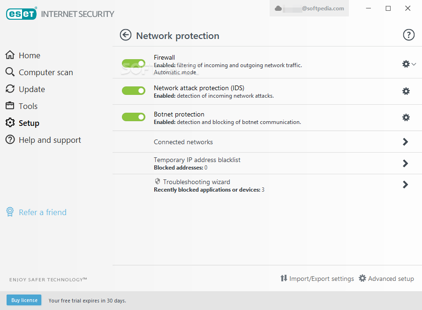The height and width of the screenshot is (310, 422).
Task: Click 'Blocked addresses: 0' text
Action: point(181,168)
